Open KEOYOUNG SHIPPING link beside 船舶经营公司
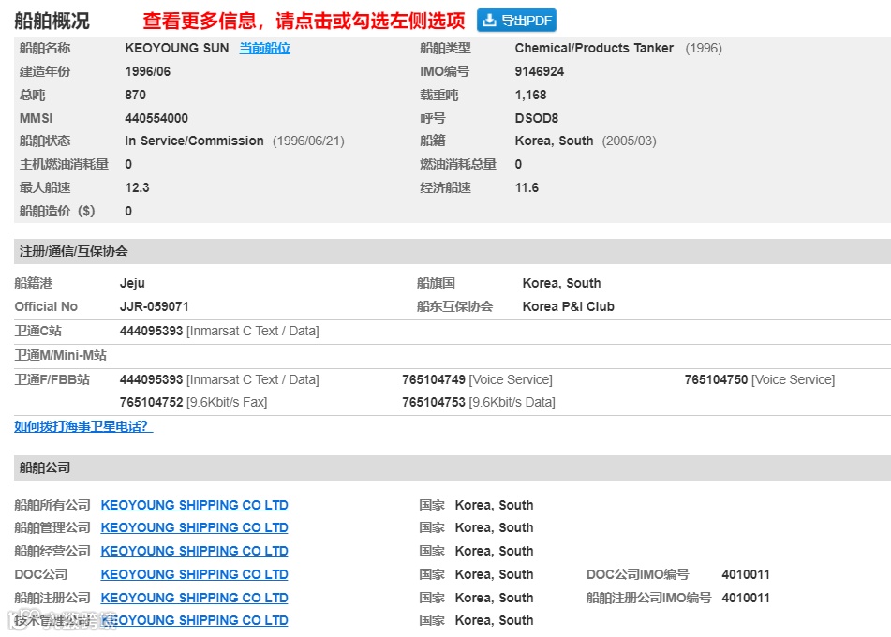 [194, 551]
